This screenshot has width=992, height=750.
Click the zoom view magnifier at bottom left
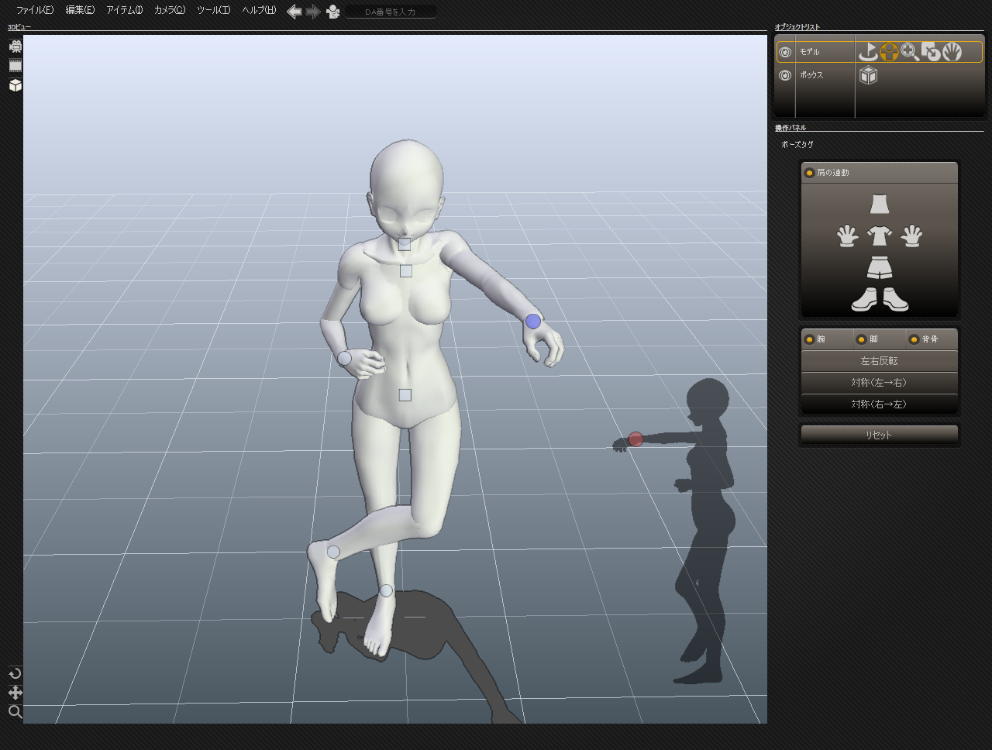click(15, 711)
